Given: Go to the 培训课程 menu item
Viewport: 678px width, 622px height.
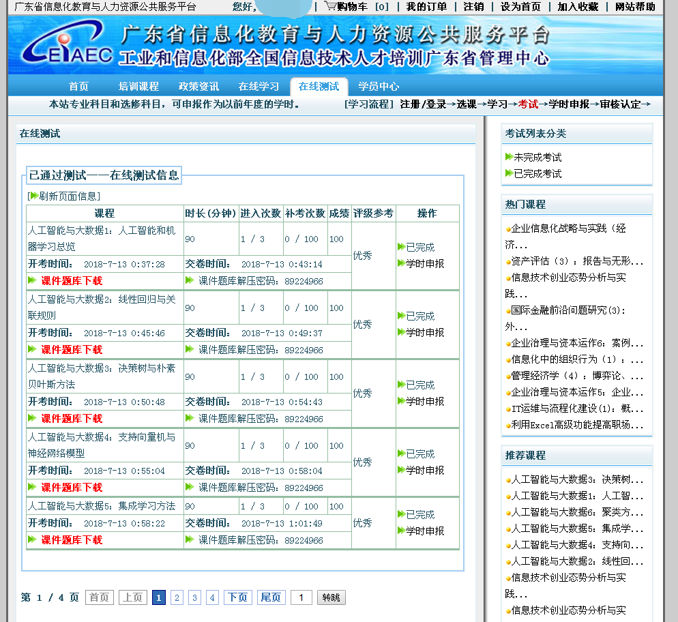Looking at the screenshot, I should point(138,87).
